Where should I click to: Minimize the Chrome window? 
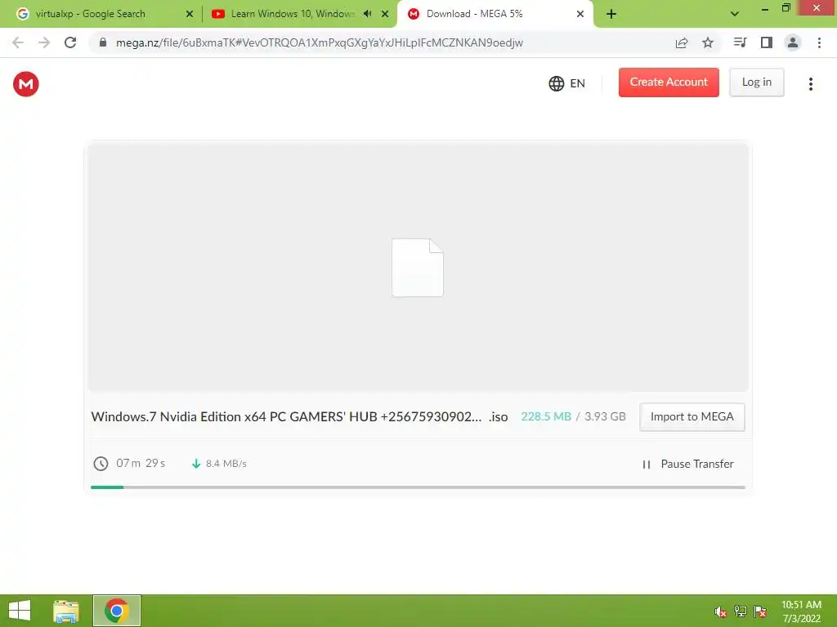coord(764,8)
